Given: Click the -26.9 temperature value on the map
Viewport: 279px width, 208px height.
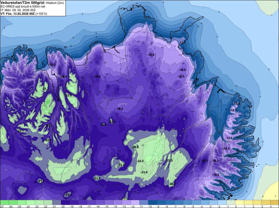Looking at the screenshot, I should 135,147.
